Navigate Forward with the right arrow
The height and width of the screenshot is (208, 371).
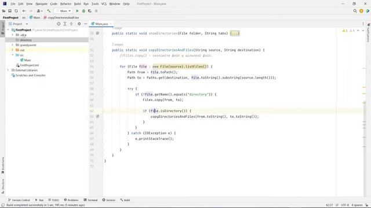[31, 11]
